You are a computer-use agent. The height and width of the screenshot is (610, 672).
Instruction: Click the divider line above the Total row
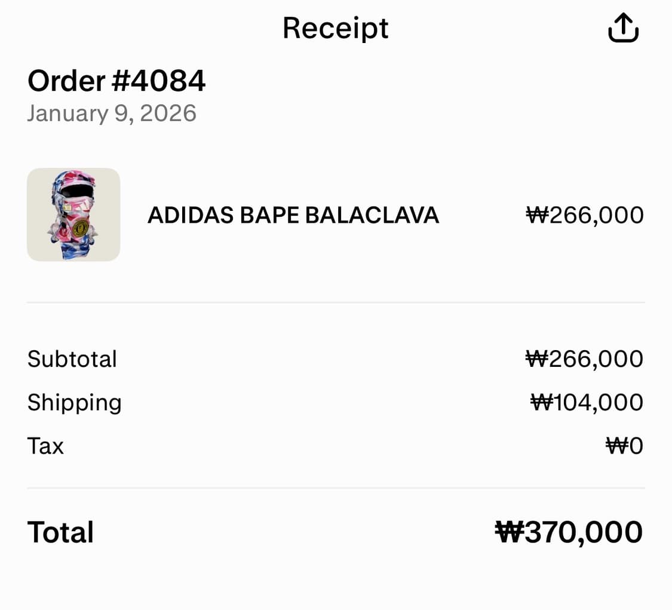336,488
